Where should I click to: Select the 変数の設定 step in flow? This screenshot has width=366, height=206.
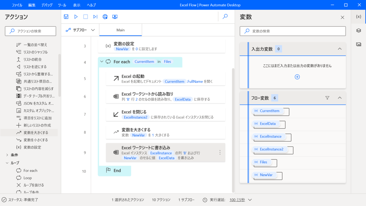[x=162, y=46]
